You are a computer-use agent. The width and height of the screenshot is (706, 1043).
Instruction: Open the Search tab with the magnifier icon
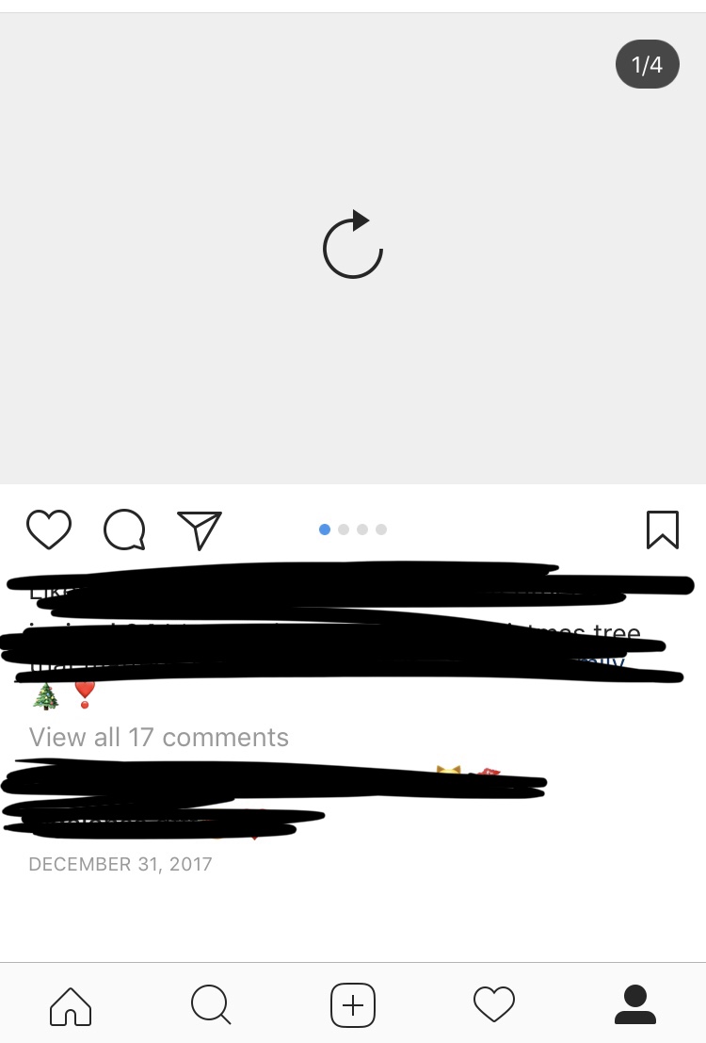211,1004
